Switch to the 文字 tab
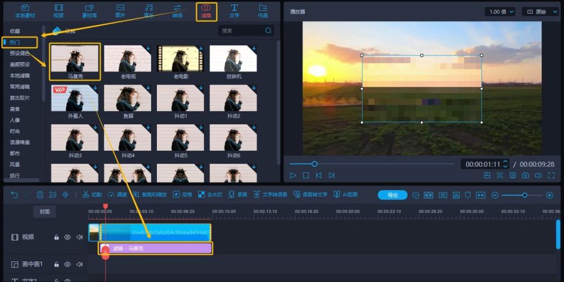564x282 pixels. 234,11
